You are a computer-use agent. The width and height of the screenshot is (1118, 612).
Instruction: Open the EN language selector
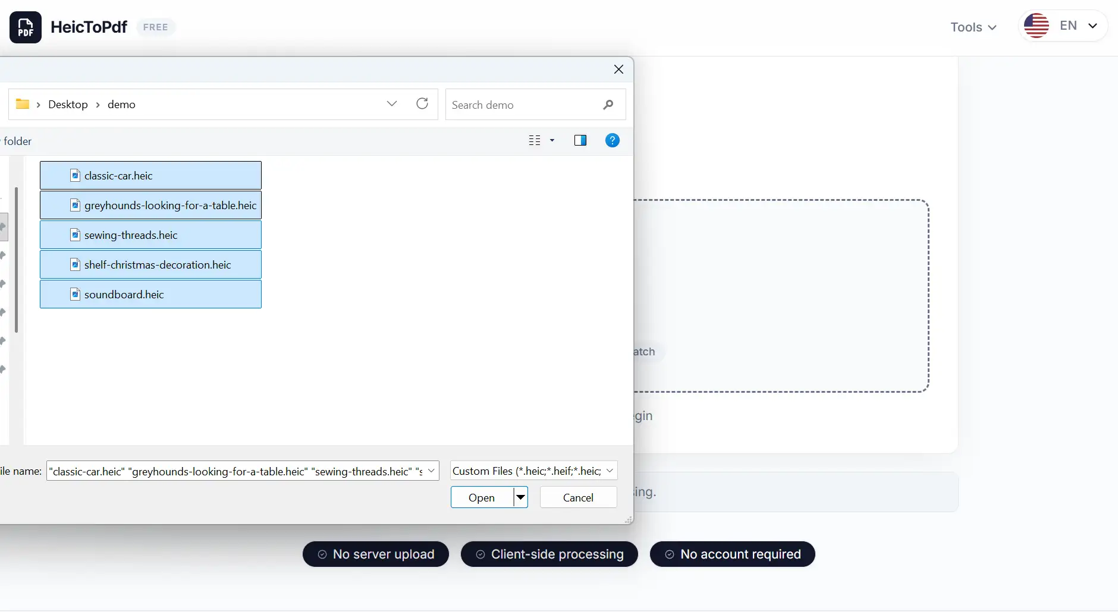(x=1063, y=26)
